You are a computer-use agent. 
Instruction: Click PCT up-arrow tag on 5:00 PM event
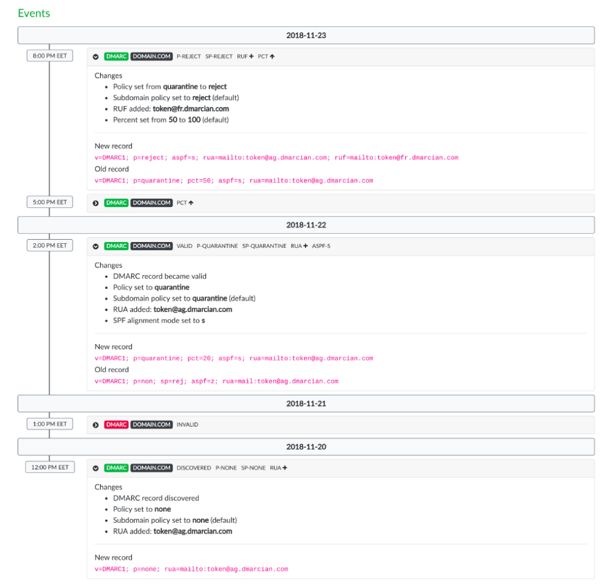185,203
